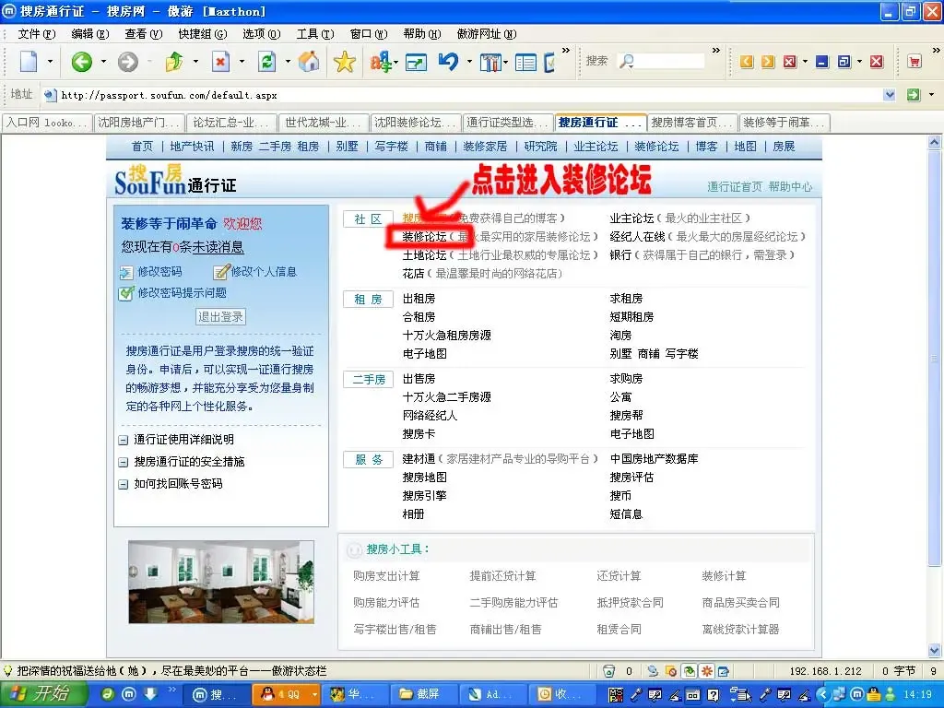Image resolution: width=944 pixels, height=708 pixels.
Task: Click the taskbar clock 14:19
Action: point(917,694)
